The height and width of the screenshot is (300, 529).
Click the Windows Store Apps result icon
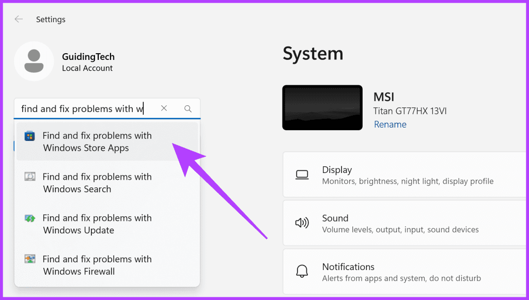(x=29, y=136)
